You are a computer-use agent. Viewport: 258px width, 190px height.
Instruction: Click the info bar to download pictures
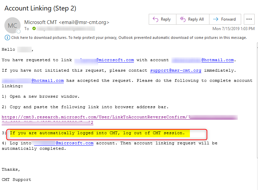click(126, 38)
